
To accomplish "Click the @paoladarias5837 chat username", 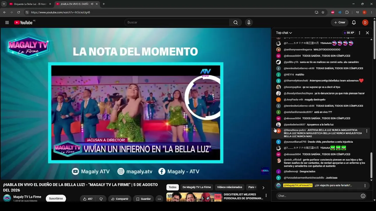I will [x=295, y=125].
